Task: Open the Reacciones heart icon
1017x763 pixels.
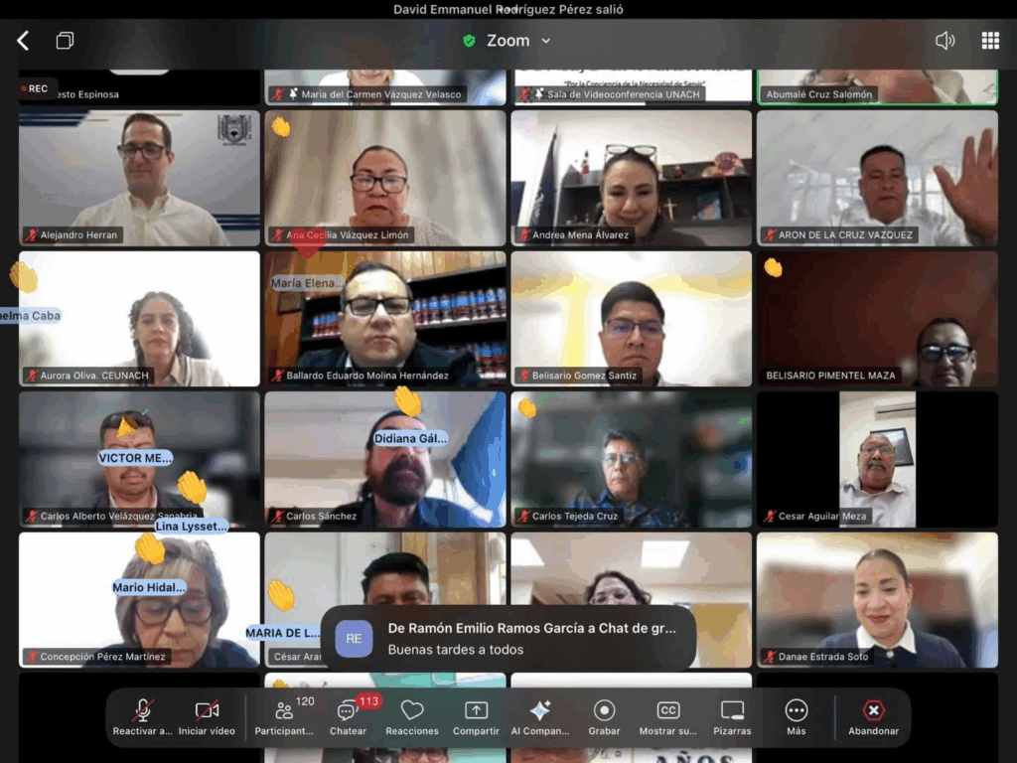Action: (412, 711)
